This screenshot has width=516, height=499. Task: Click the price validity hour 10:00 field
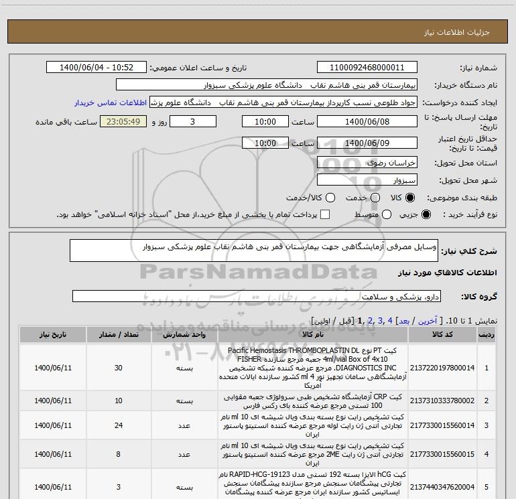point(265,143)
